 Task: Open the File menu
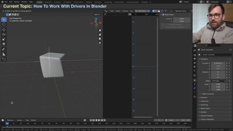click(x=6, y=2)
